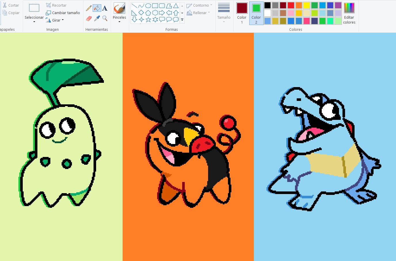Choose the down arrow shape
This screenshot has width=396, height=261.
click(134, 20)
